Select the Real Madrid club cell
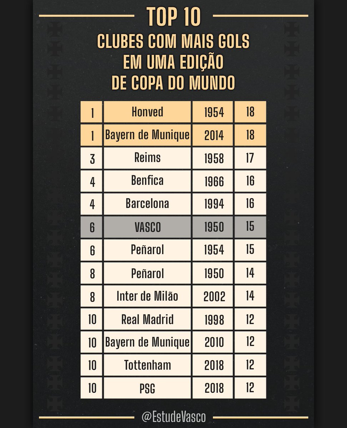 [x=147, y=319]
